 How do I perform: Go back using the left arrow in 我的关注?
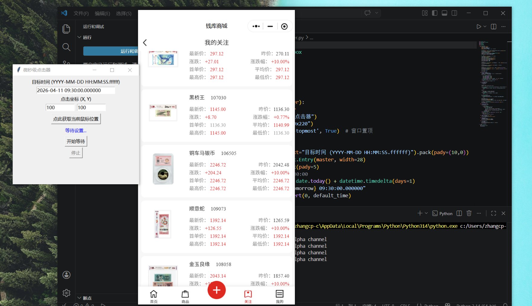click(x=145, y=43)
